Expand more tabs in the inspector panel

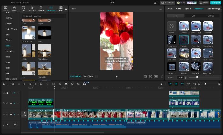pyautogui.click(x=219, y=9)
